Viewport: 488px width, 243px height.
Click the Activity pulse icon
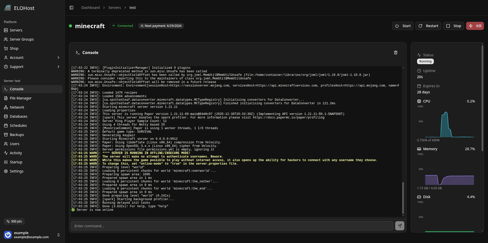[x=6, y=153]
